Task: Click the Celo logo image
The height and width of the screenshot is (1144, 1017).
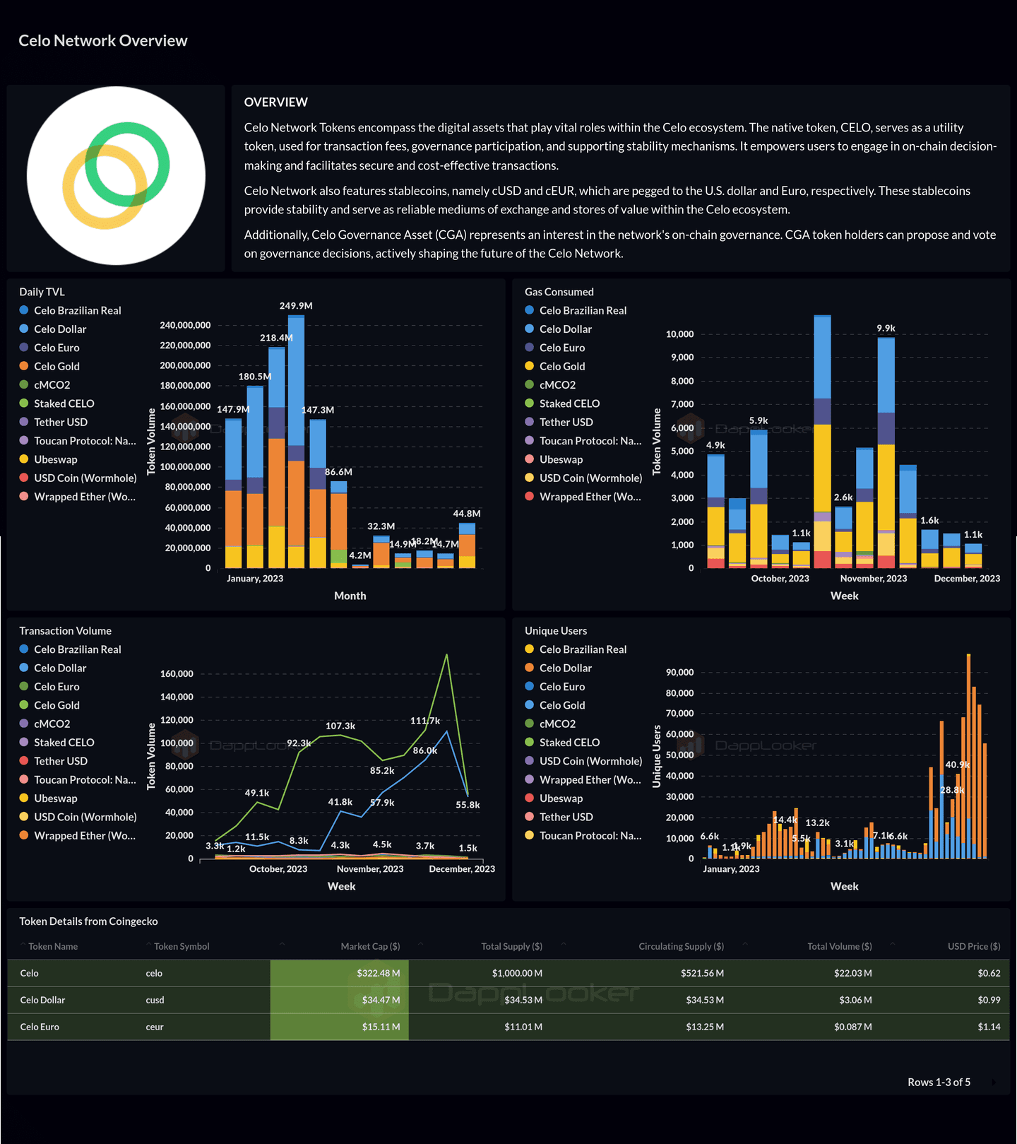Action: pos(116,176)
